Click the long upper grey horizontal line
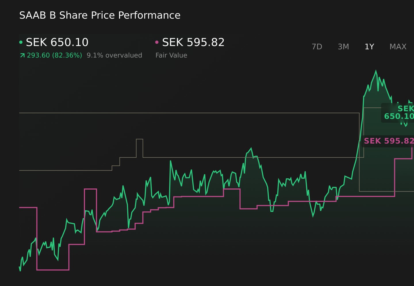 coord(189,113)
